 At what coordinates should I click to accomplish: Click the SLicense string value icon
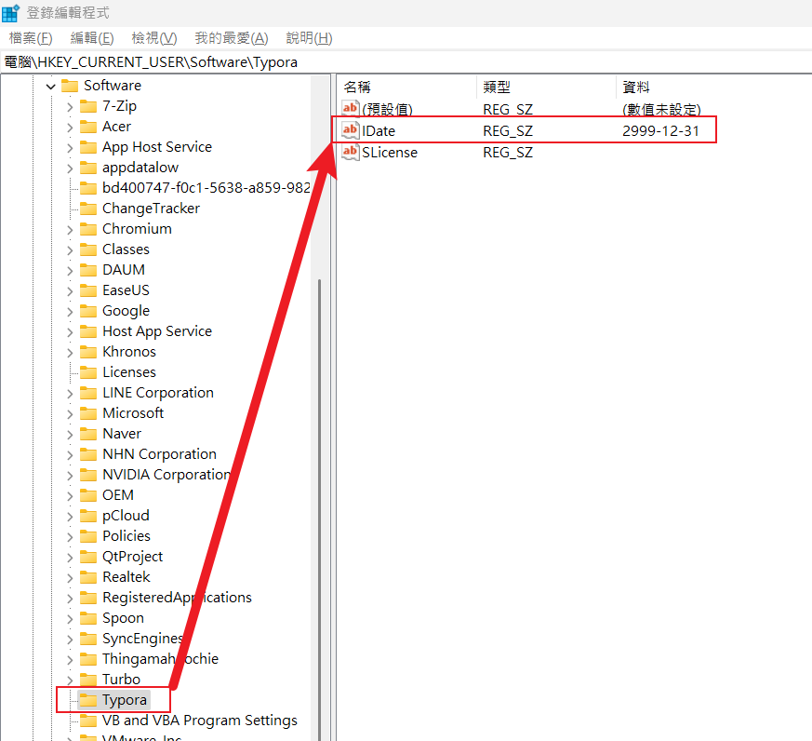click(350, 152)
